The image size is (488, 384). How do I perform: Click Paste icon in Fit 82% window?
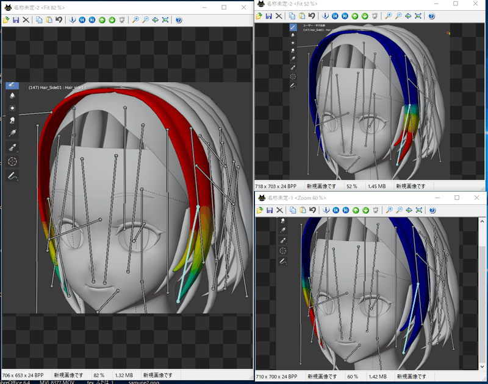pos(49,20)
